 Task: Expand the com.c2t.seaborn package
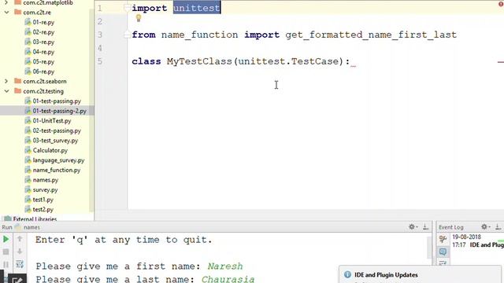[6, 81]
